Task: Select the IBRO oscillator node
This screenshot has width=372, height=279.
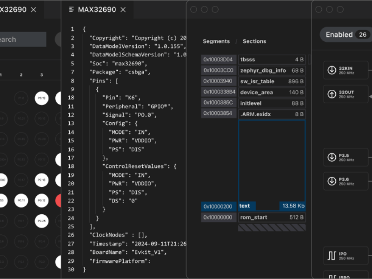Action: pyautogui.click(x=345, y=274)
